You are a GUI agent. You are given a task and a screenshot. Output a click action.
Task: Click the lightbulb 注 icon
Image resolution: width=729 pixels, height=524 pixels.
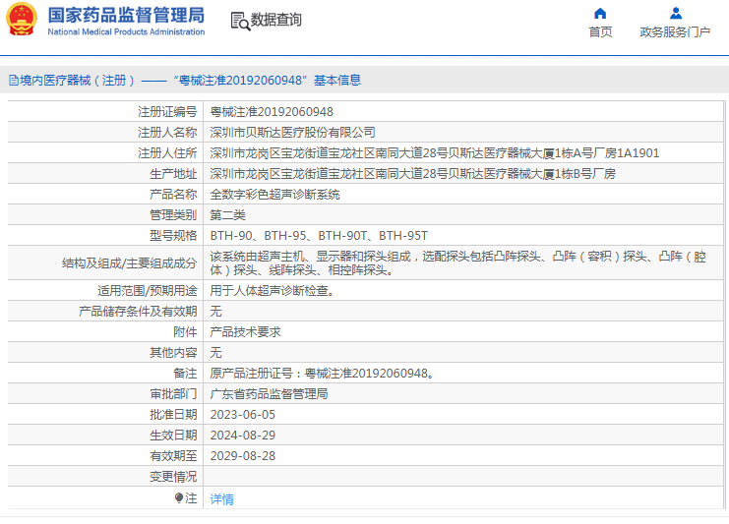tap(179, 498)
